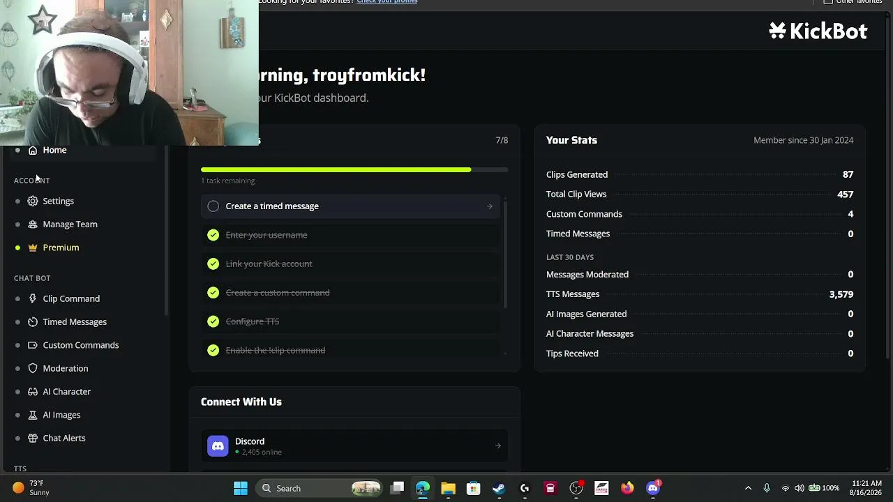Click the "Connect With Us" heading
This screenshot has width=893, height=502.
pos(241,402)
